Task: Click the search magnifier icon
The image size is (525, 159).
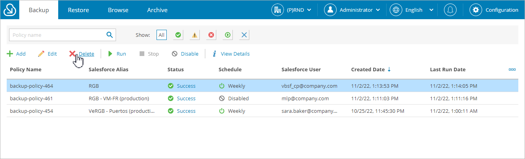Action: (x=110, y=35)
